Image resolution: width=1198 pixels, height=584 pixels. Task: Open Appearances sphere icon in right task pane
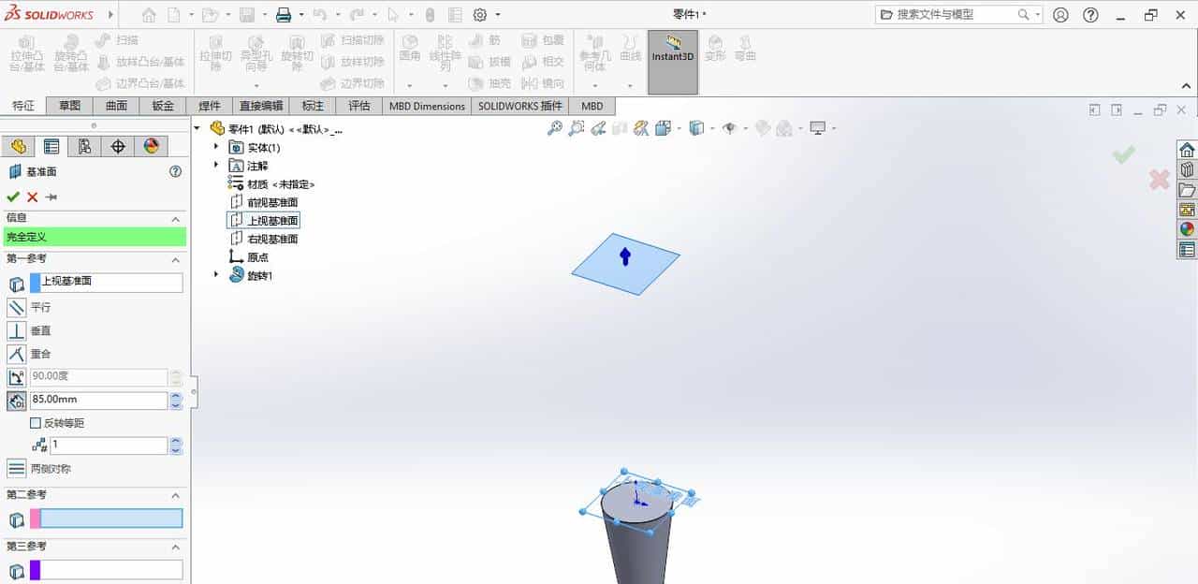[1187, 228]
